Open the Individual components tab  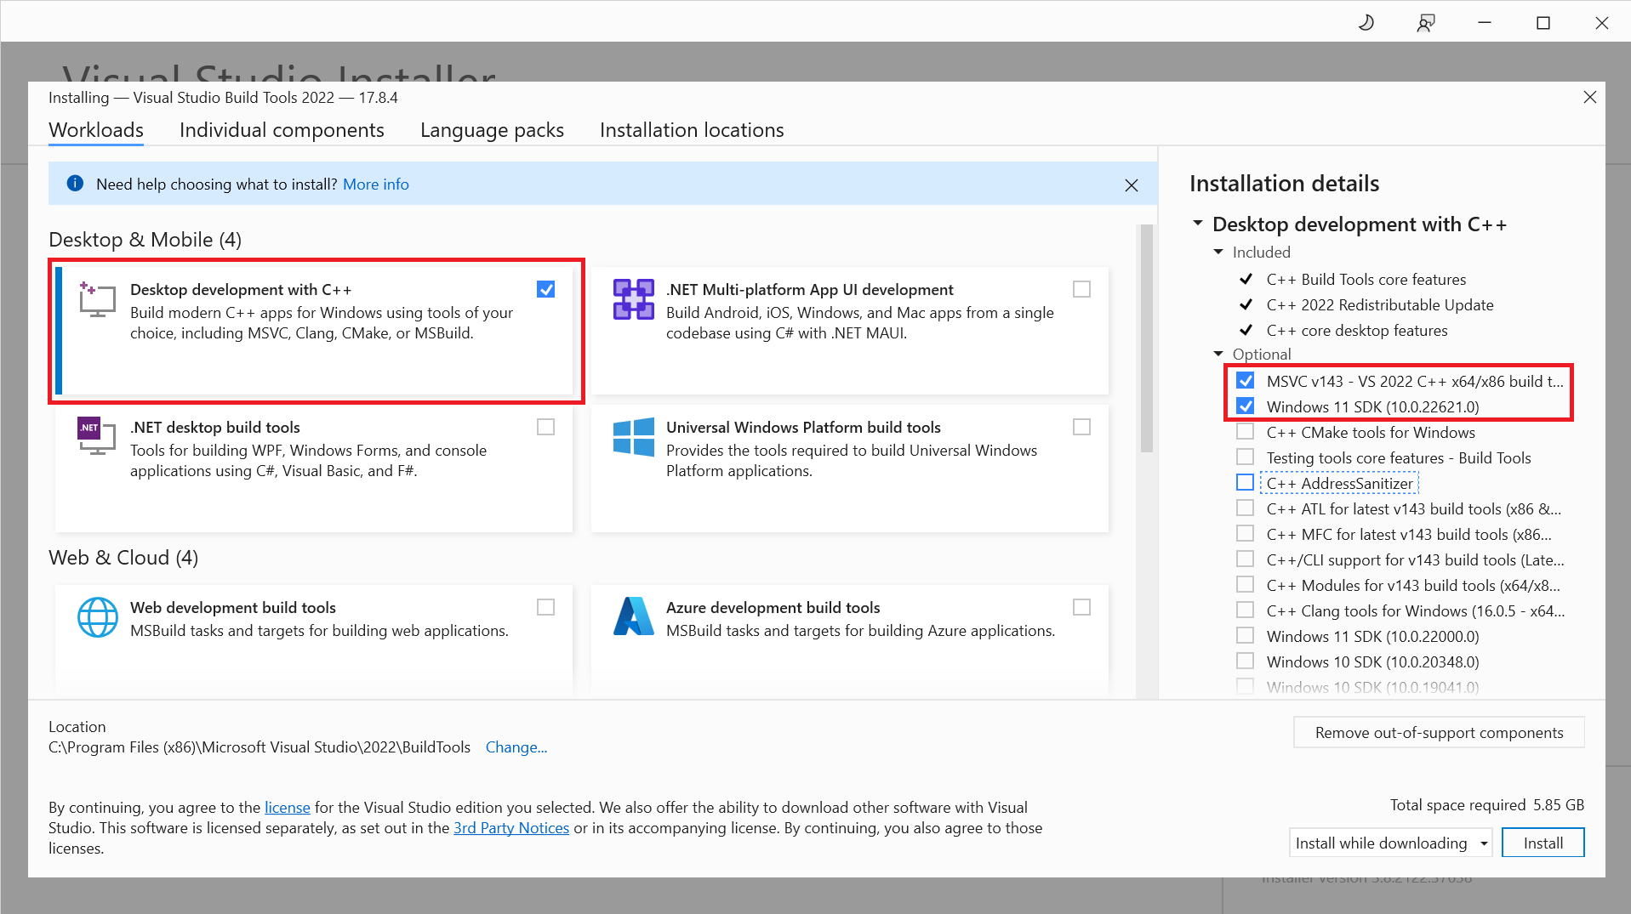282,130
